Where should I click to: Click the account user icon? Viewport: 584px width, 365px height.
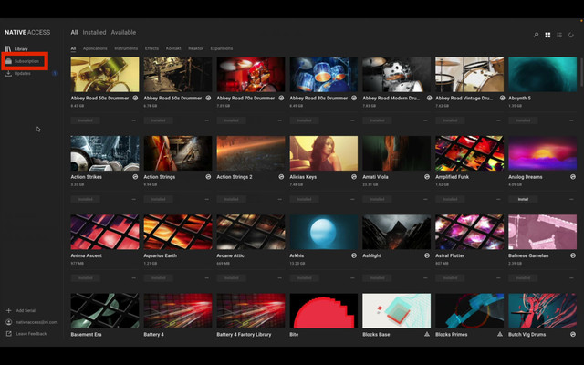pyautogui.click(x=8, y=322)
